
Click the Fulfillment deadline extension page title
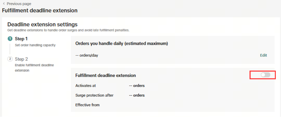(x=40, y=11)
